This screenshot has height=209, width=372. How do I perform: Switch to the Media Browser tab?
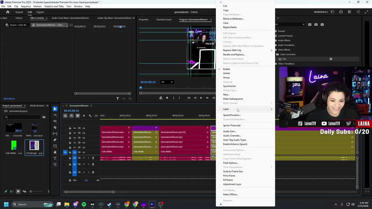(37, 106)
